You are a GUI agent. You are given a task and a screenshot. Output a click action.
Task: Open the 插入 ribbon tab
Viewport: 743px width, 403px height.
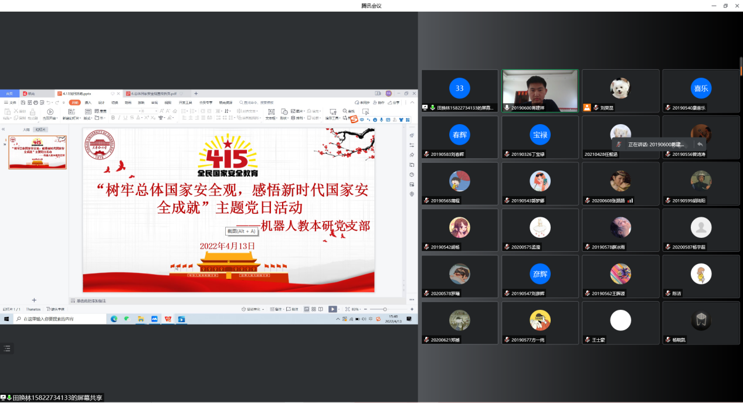tap(88, 103)
